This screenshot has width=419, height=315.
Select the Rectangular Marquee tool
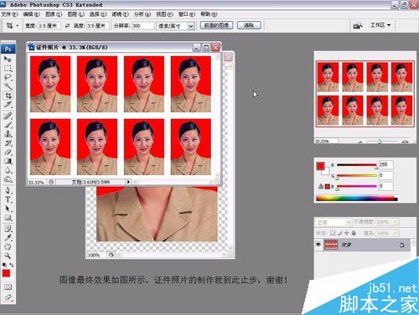[x=8, y=69]
